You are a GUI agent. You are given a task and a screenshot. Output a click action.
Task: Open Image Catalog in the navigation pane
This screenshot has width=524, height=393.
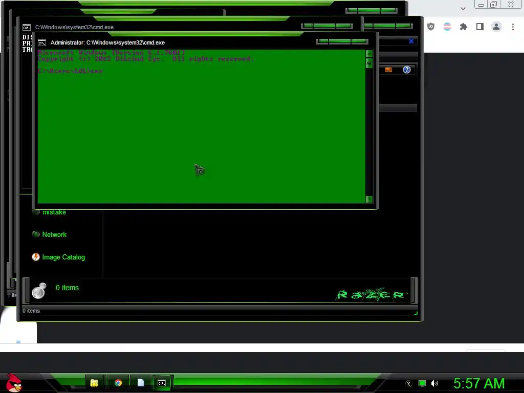(63, 257)
